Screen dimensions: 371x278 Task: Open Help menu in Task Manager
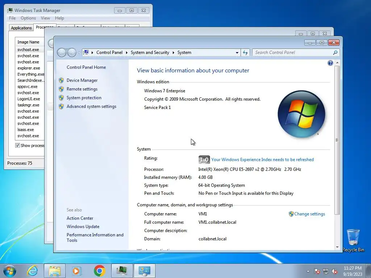click(x=59, y=18)
